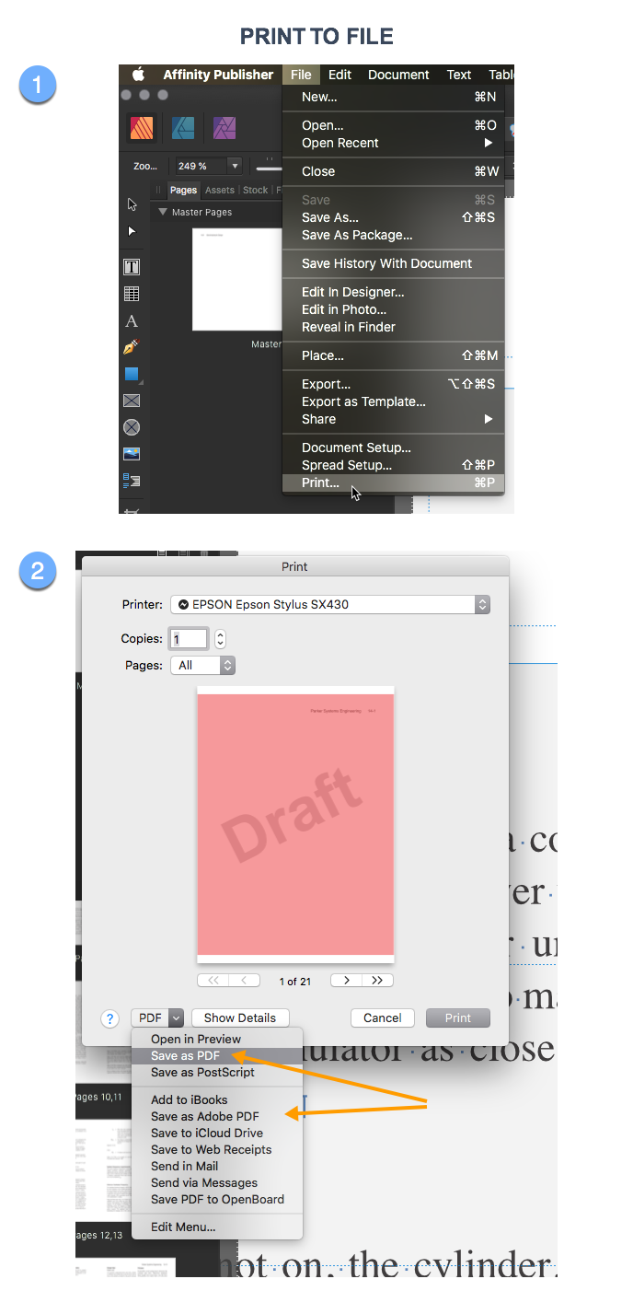The height and width of the screenshot is (1314, 633).
Task: Choose Edit In Designer… menu item
Action: coord(394,292)
